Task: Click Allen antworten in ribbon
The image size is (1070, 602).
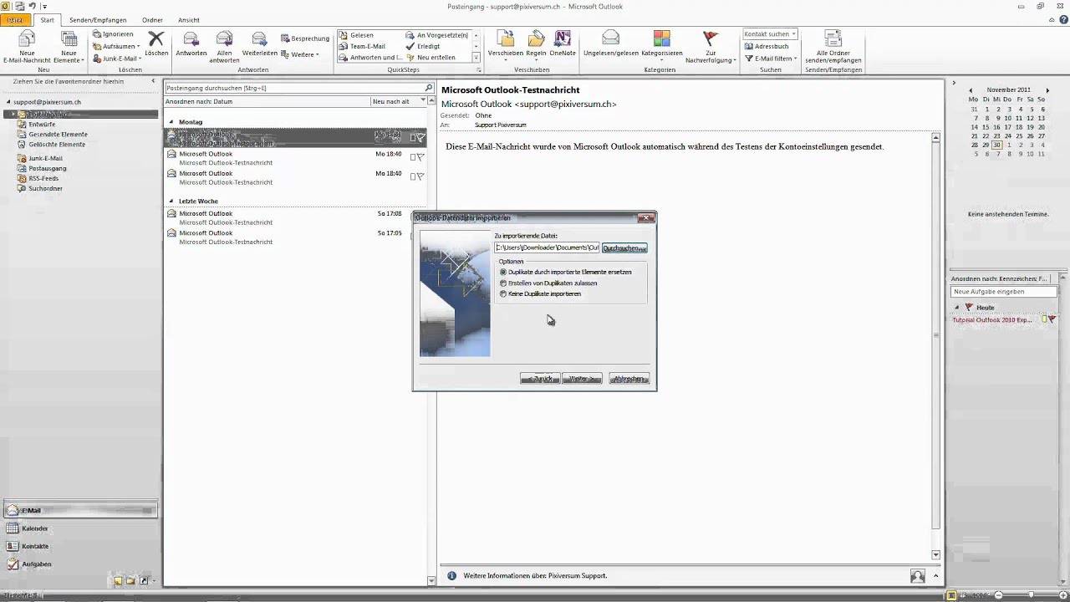Action: (224, 47)
